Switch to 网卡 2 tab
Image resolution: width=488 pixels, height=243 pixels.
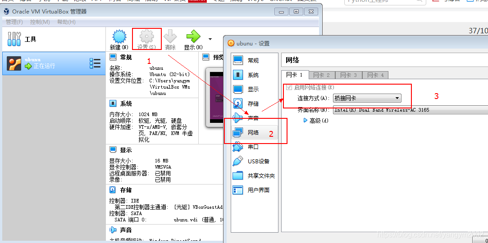tap(322, 75)
